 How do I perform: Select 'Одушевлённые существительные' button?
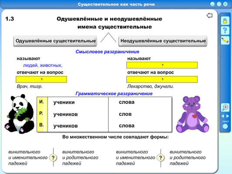(x=55, y=41)
